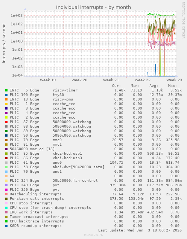This screenshot has width=187, height=239.
Task: Click the ttyS0 blue legend swatch
Action: (x=6, y=95)
